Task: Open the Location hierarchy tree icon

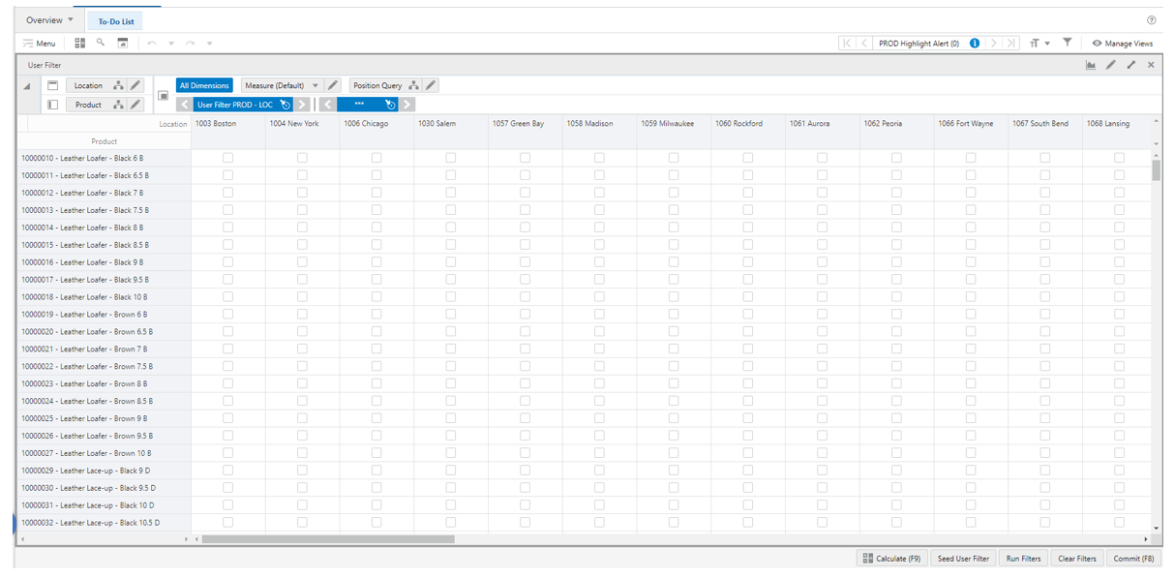Action: (117, 85)
